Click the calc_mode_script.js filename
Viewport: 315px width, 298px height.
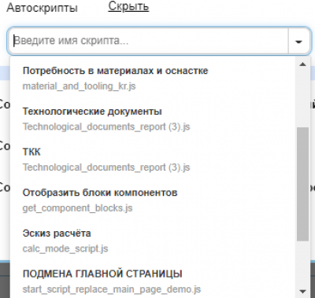pos(65,248)
